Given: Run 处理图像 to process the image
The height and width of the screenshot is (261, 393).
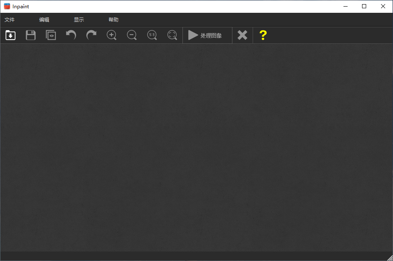Looking at the screenshot, I should click(206, 35).
